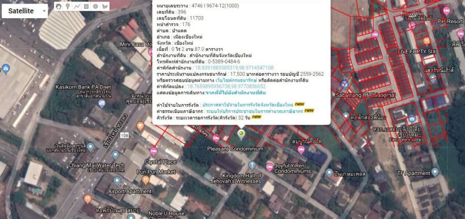The image size is (465, 219).
Task: Select the add marker tool
Action: [x=68, y=7]
